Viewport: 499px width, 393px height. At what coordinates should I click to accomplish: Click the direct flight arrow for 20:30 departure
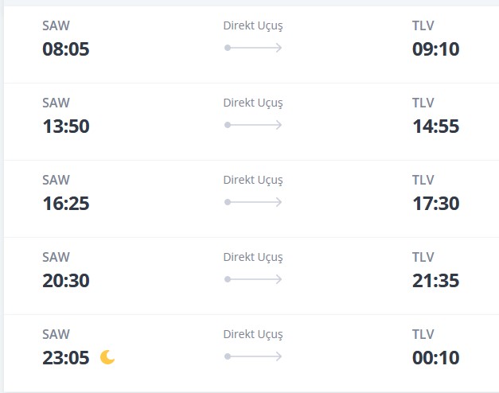[253, 279]
